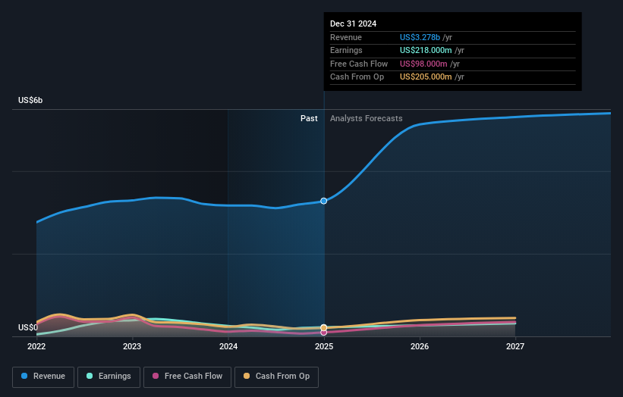623x397 pixels.
Task: Click the 'Revenue' row label in tooltip
Action: (346, 37)
